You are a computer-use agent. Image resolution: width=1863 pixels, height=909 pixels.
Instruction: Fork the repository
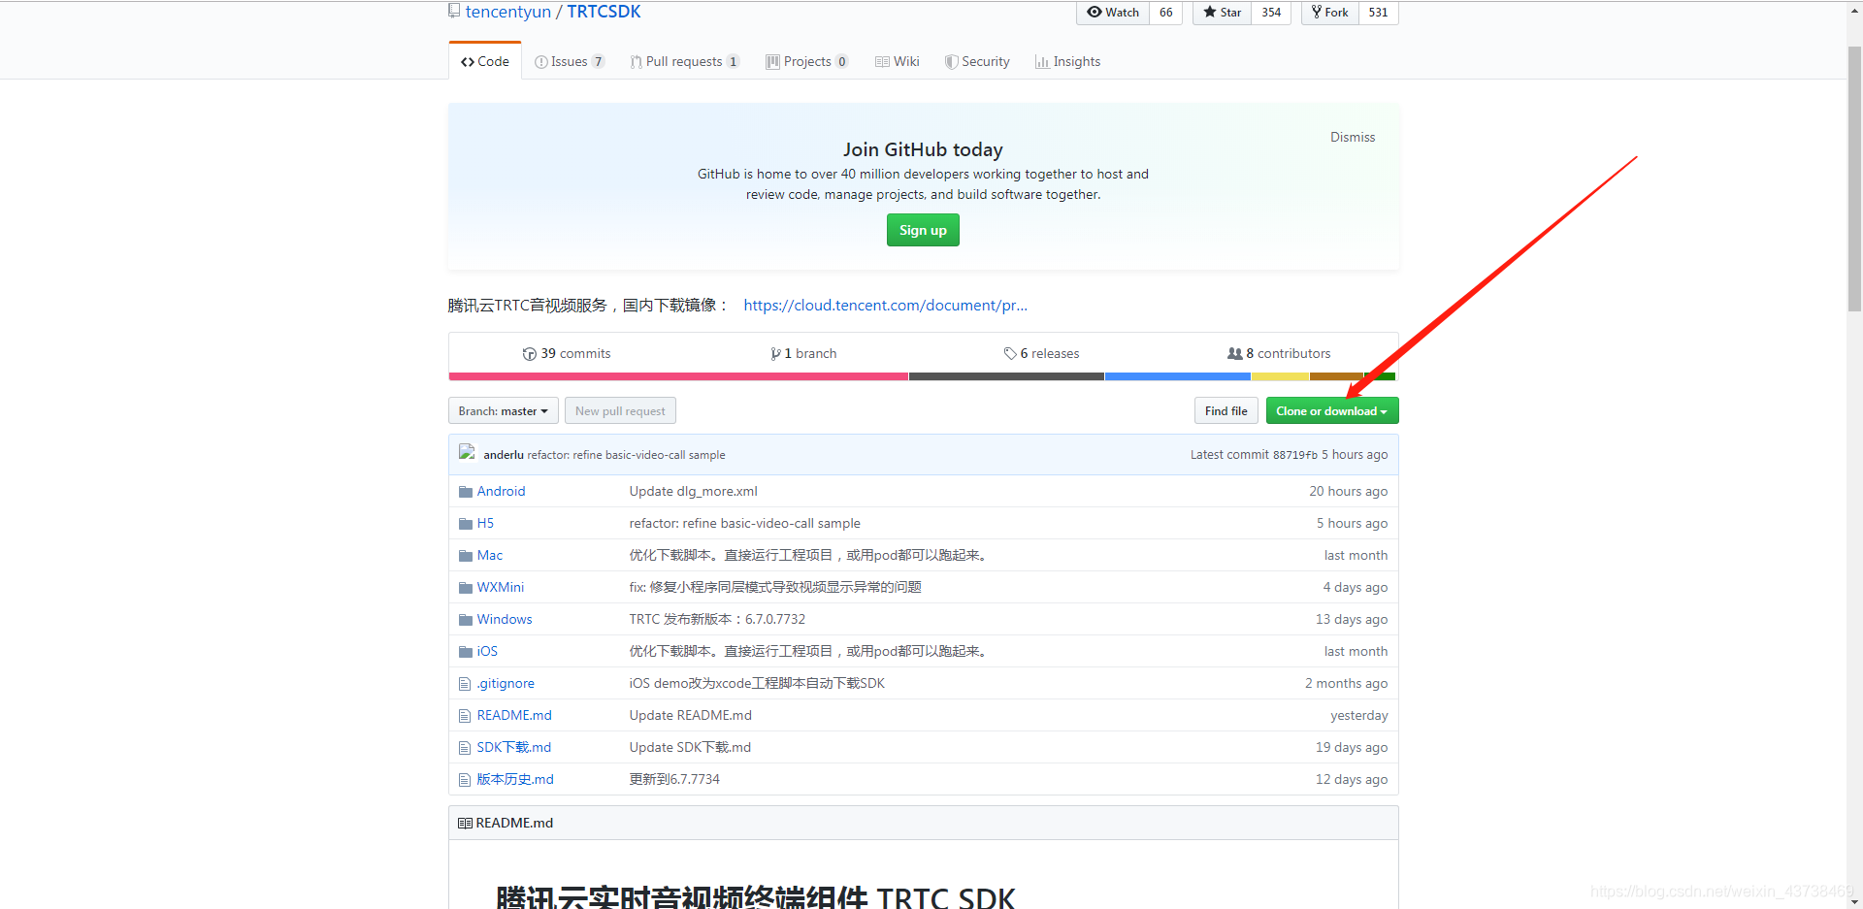coord(1330,13)
